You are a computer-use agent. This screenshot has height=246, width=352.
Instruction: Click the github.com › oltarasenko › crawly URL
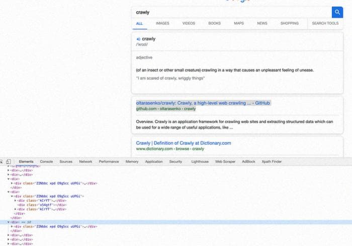click(x=166, y=109)
